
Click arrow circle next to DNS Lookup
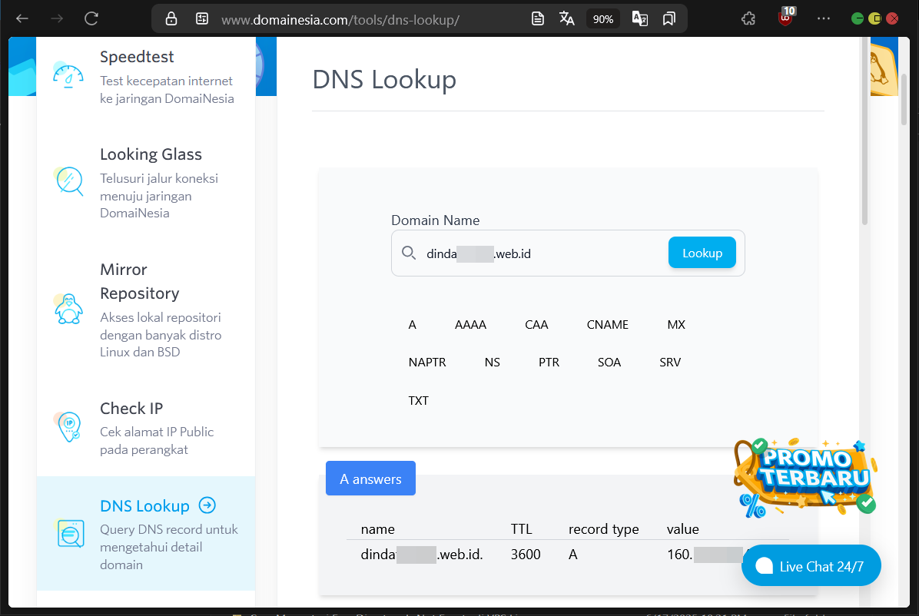[207, 505]
